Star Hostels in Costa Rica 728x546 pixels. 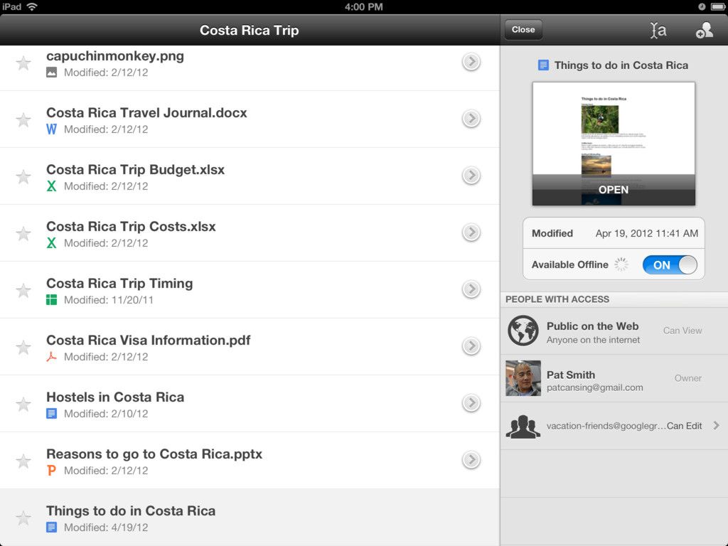(23, 405)
